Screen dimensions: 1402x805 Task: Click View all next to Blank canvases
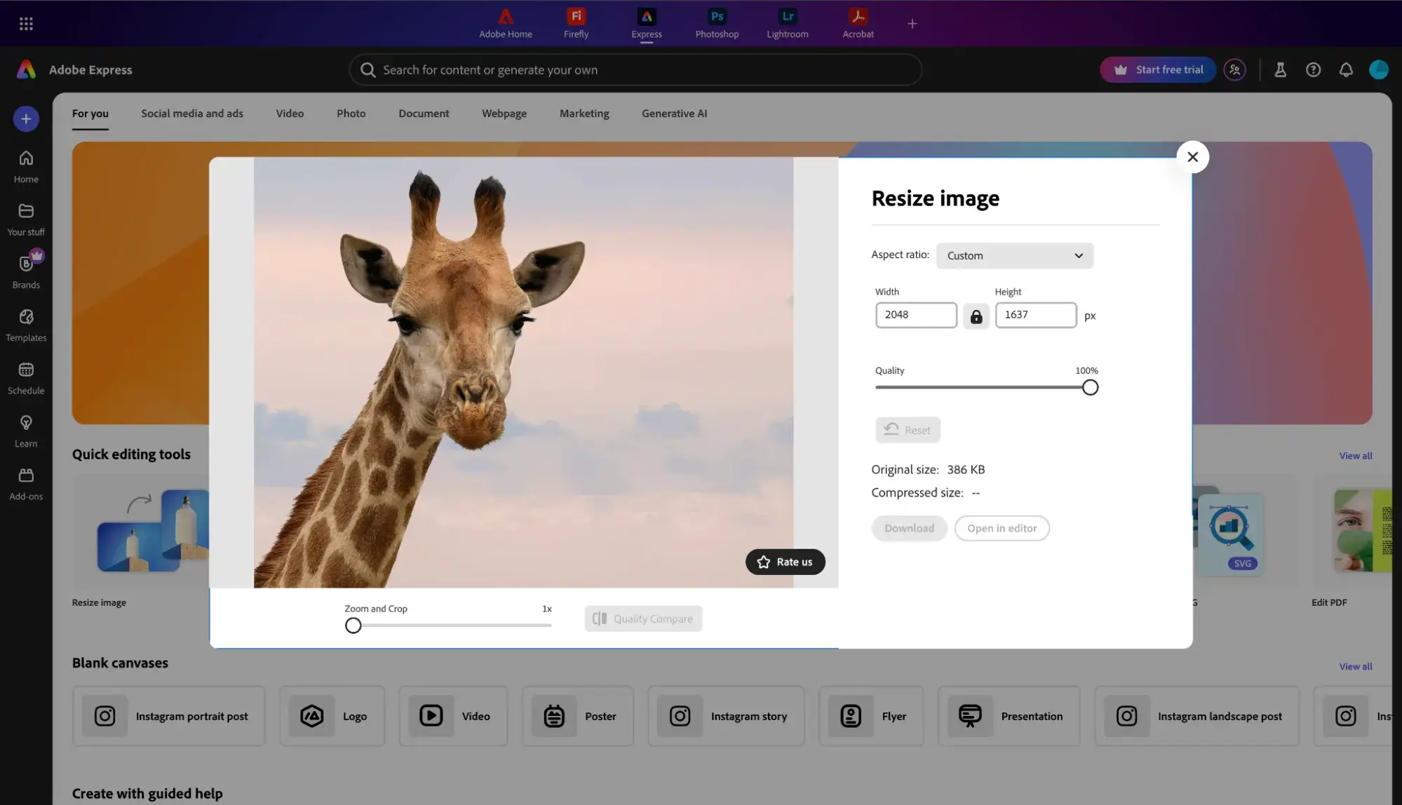coord(1354,665)
